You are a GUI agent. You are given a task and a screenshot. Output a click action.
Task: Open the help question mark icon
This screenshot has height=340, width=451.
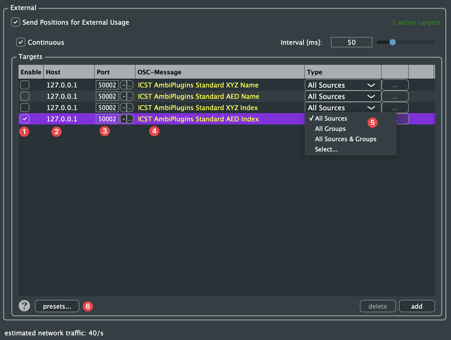[x=24, y=306]
